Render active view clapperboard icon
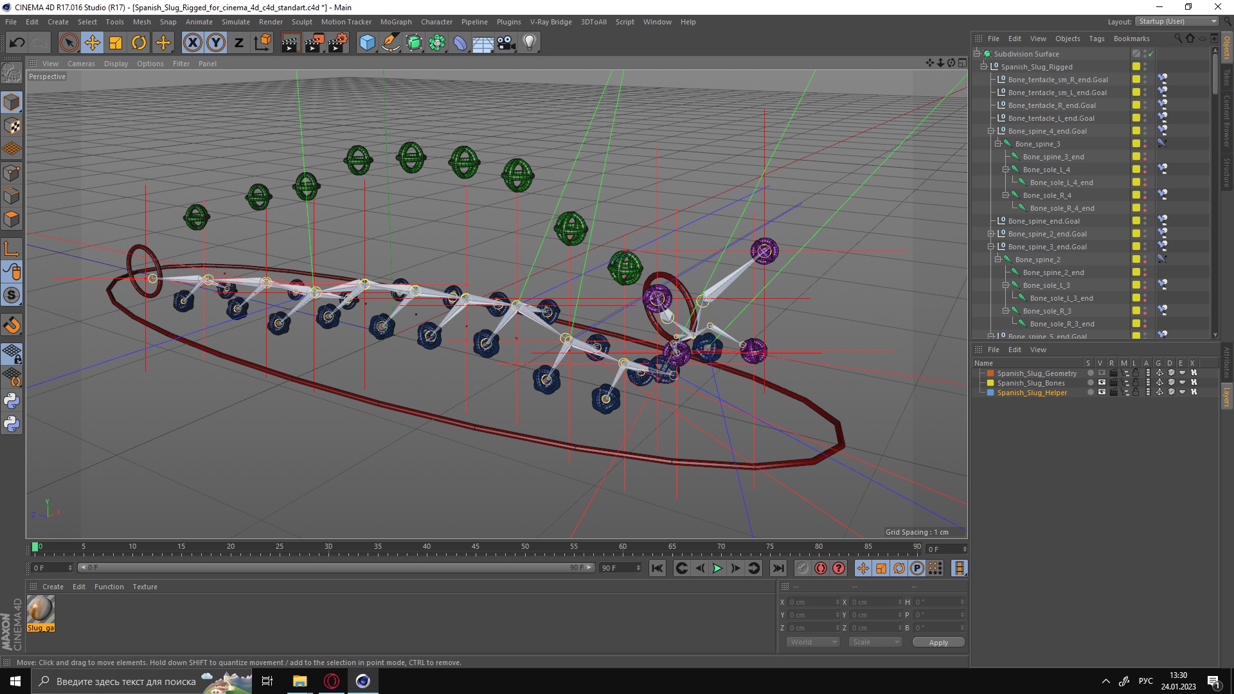Image resolution: width=1234 pixels, height=694 pixels. pyautogui.click(x=291, y=43)
